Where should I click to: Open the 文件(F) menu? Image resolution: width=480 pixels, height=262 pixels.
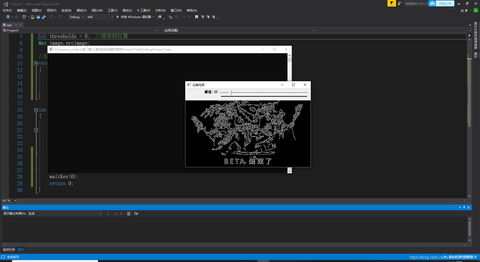click(x=7, y=10)
